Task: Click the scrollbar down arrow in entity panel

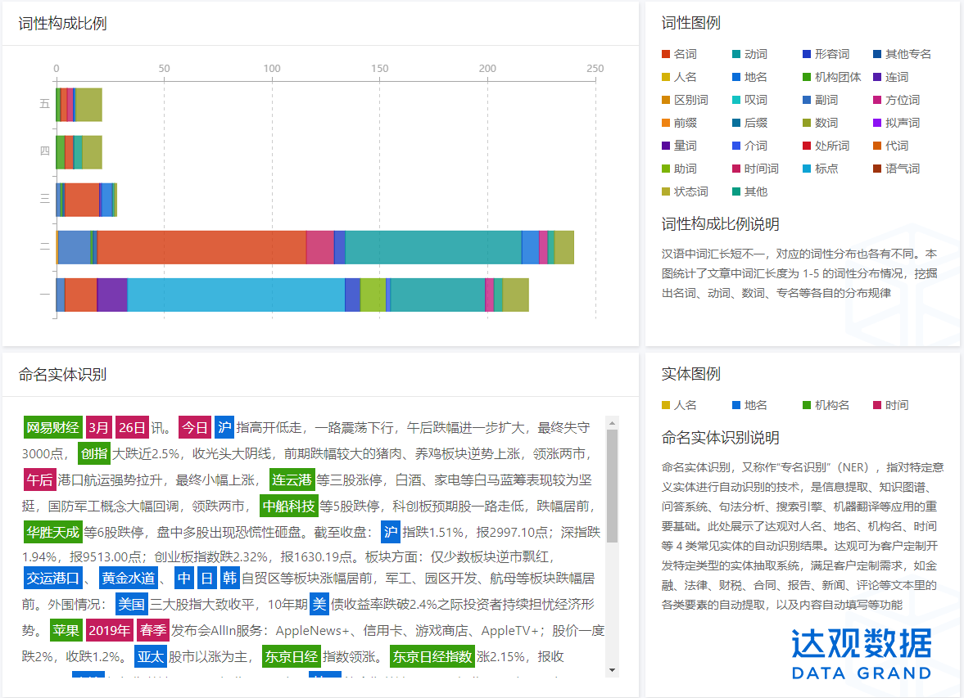Action: 612,670
